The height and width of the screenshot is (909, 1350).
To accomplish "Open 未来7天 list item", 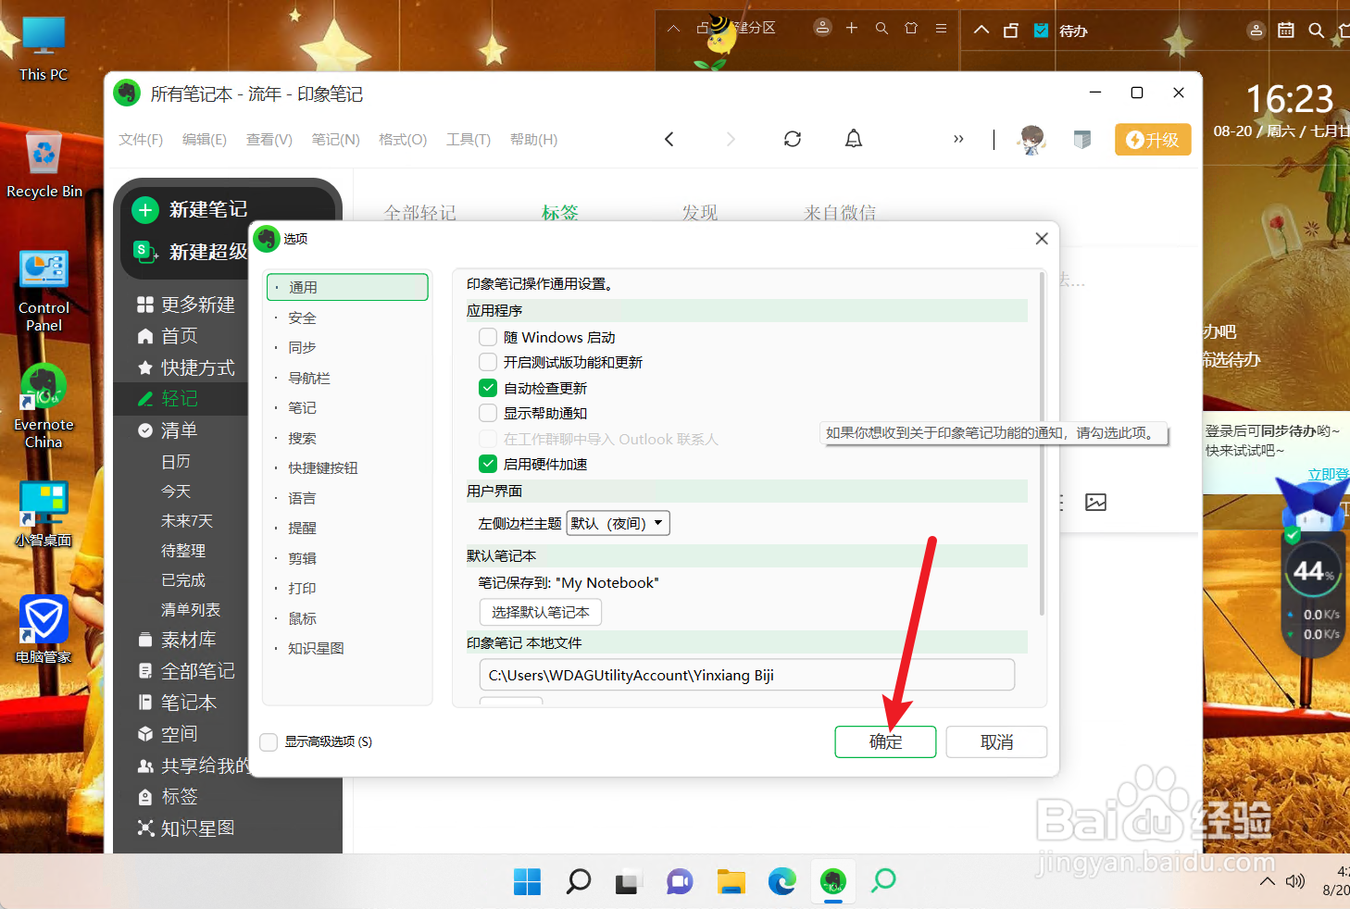I will (187, 520).
